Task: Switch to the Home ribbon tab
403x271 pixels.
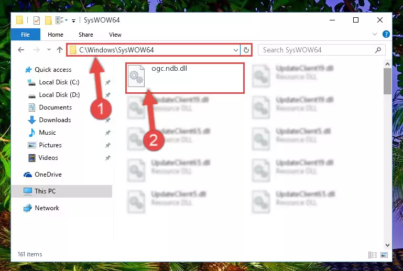Action: [x=56, y=35]
